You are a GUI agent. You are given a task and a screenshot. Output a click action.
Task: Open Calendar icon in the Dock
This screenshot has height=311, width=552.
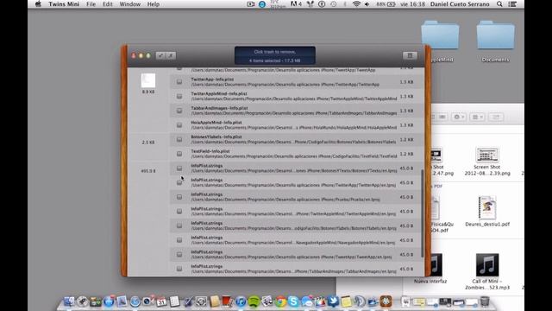[x=161, y=301]
